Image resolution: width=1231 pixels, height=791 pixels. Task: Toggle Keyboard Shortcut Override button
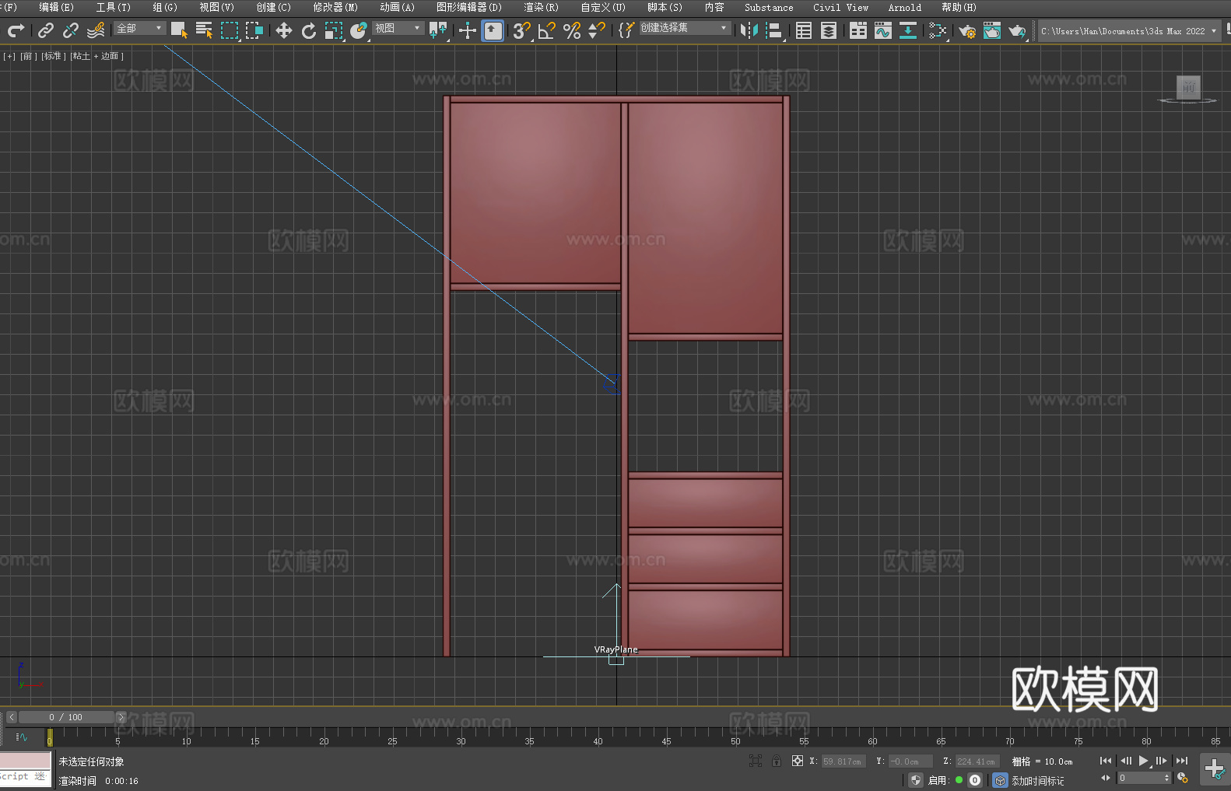click(493, 30)
